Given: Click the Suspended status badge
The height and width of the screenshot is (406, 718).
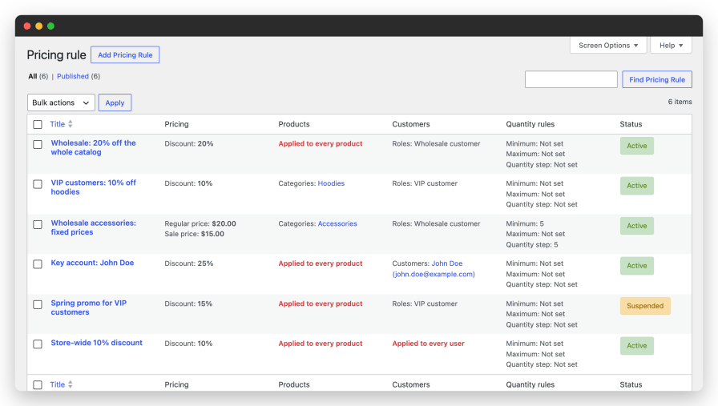Looking at the screenshot, I should [645, 306].
